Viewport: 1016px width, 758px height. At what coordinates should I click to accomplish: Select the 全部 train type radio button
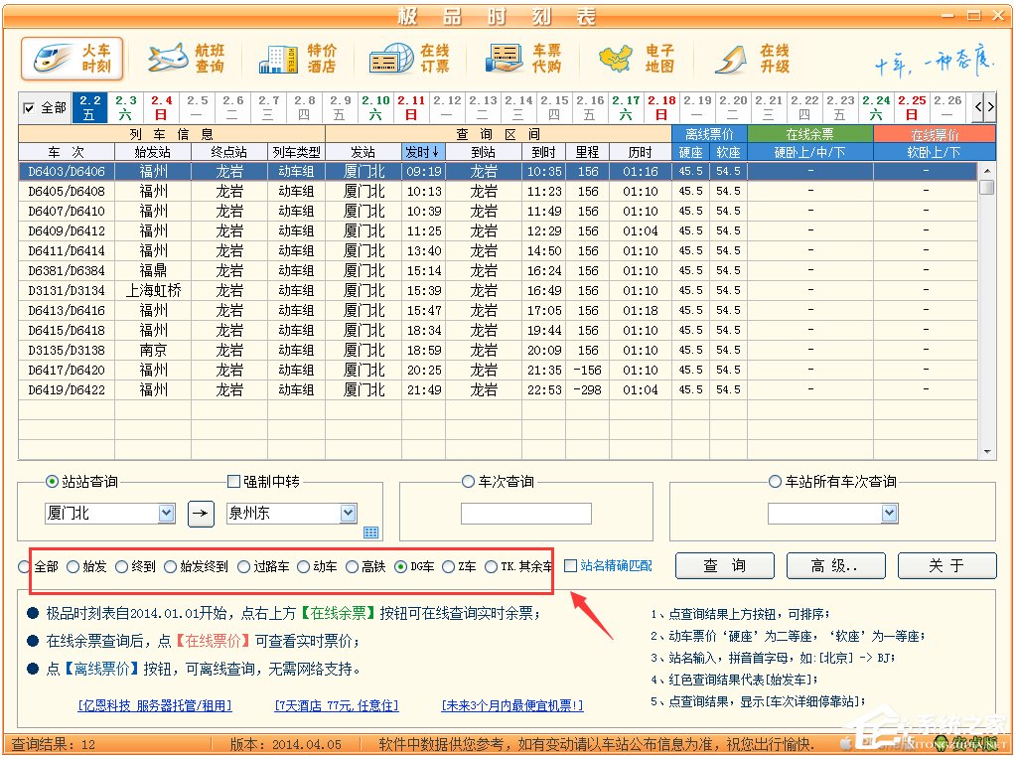(x=25, y=566)
